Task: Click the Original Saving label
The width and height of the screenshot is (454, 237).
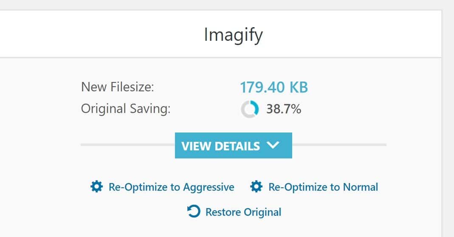Action: coord(126,109)
